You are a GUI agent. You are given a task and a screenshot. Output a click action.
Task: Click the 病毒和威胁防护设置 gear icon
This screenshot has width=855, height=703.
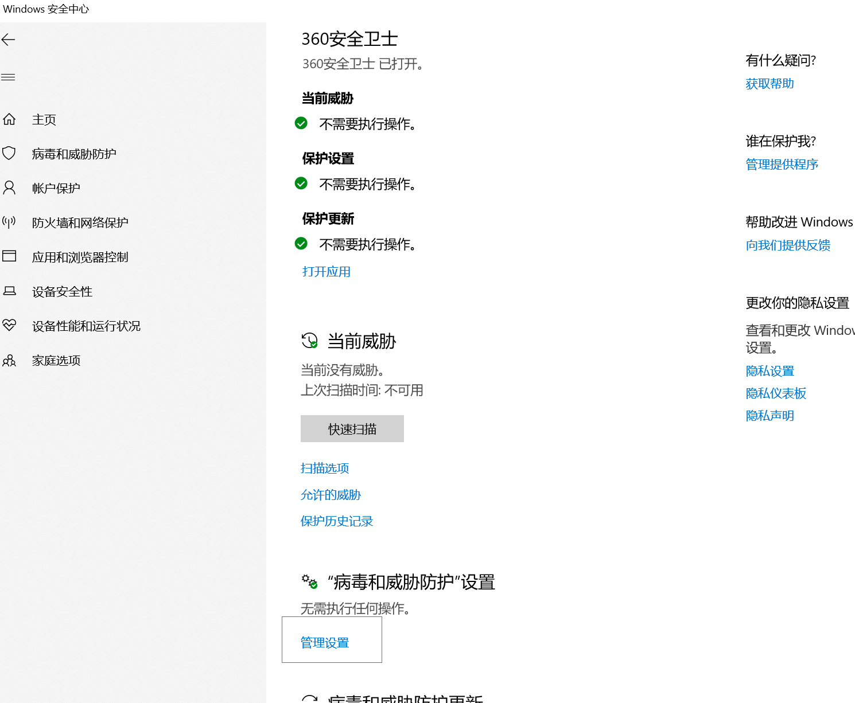pos(309,581)
